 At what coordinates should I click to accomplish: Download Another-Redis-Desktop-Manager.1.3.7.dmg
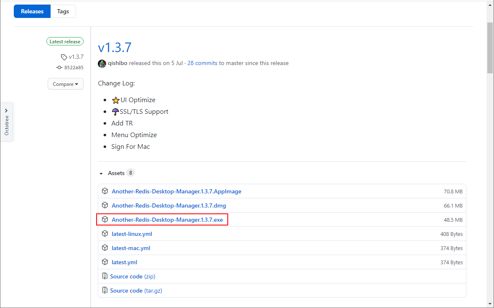169,205
